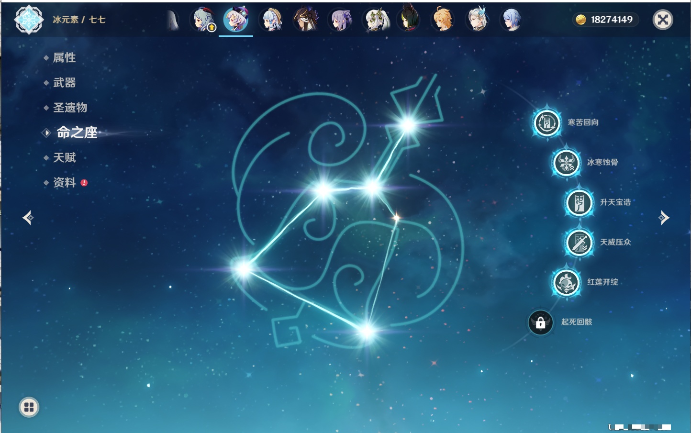The image size is (691, 433).
Task: Open the 圣遗物 artifacts menu
Action: point(70,108)
